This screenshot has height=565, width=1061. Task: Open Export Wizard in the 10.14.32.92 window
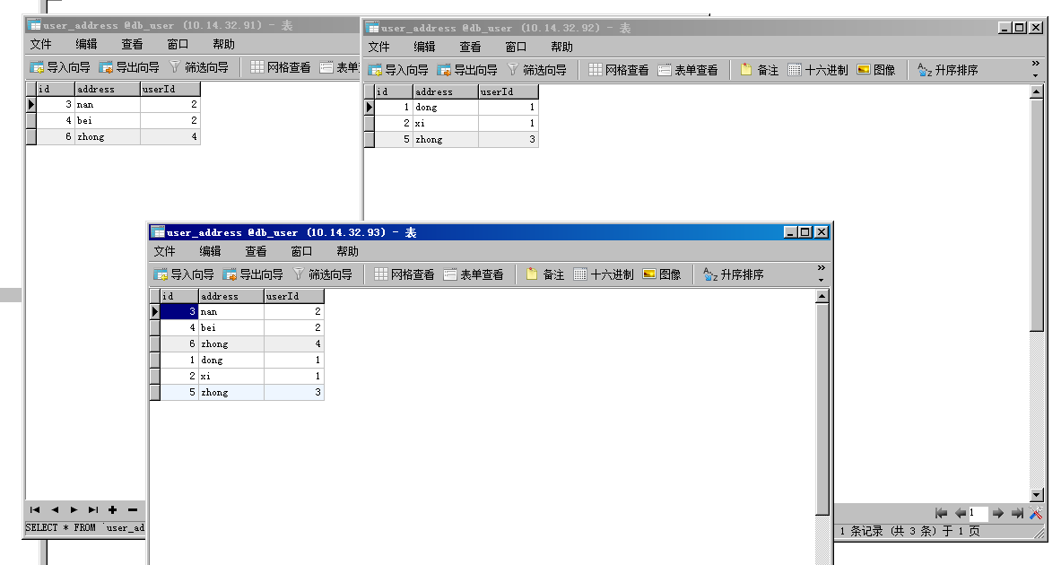(x=467, y=70)
